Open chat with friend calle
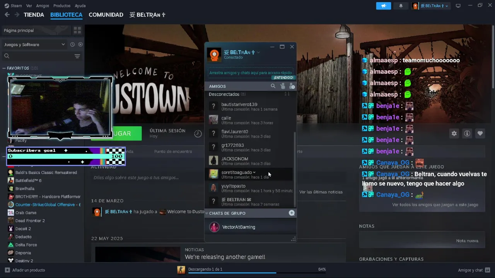 pyautogui.click(x=250, y=120)
